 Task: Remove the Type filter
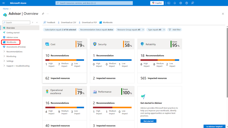coord(164,30)
